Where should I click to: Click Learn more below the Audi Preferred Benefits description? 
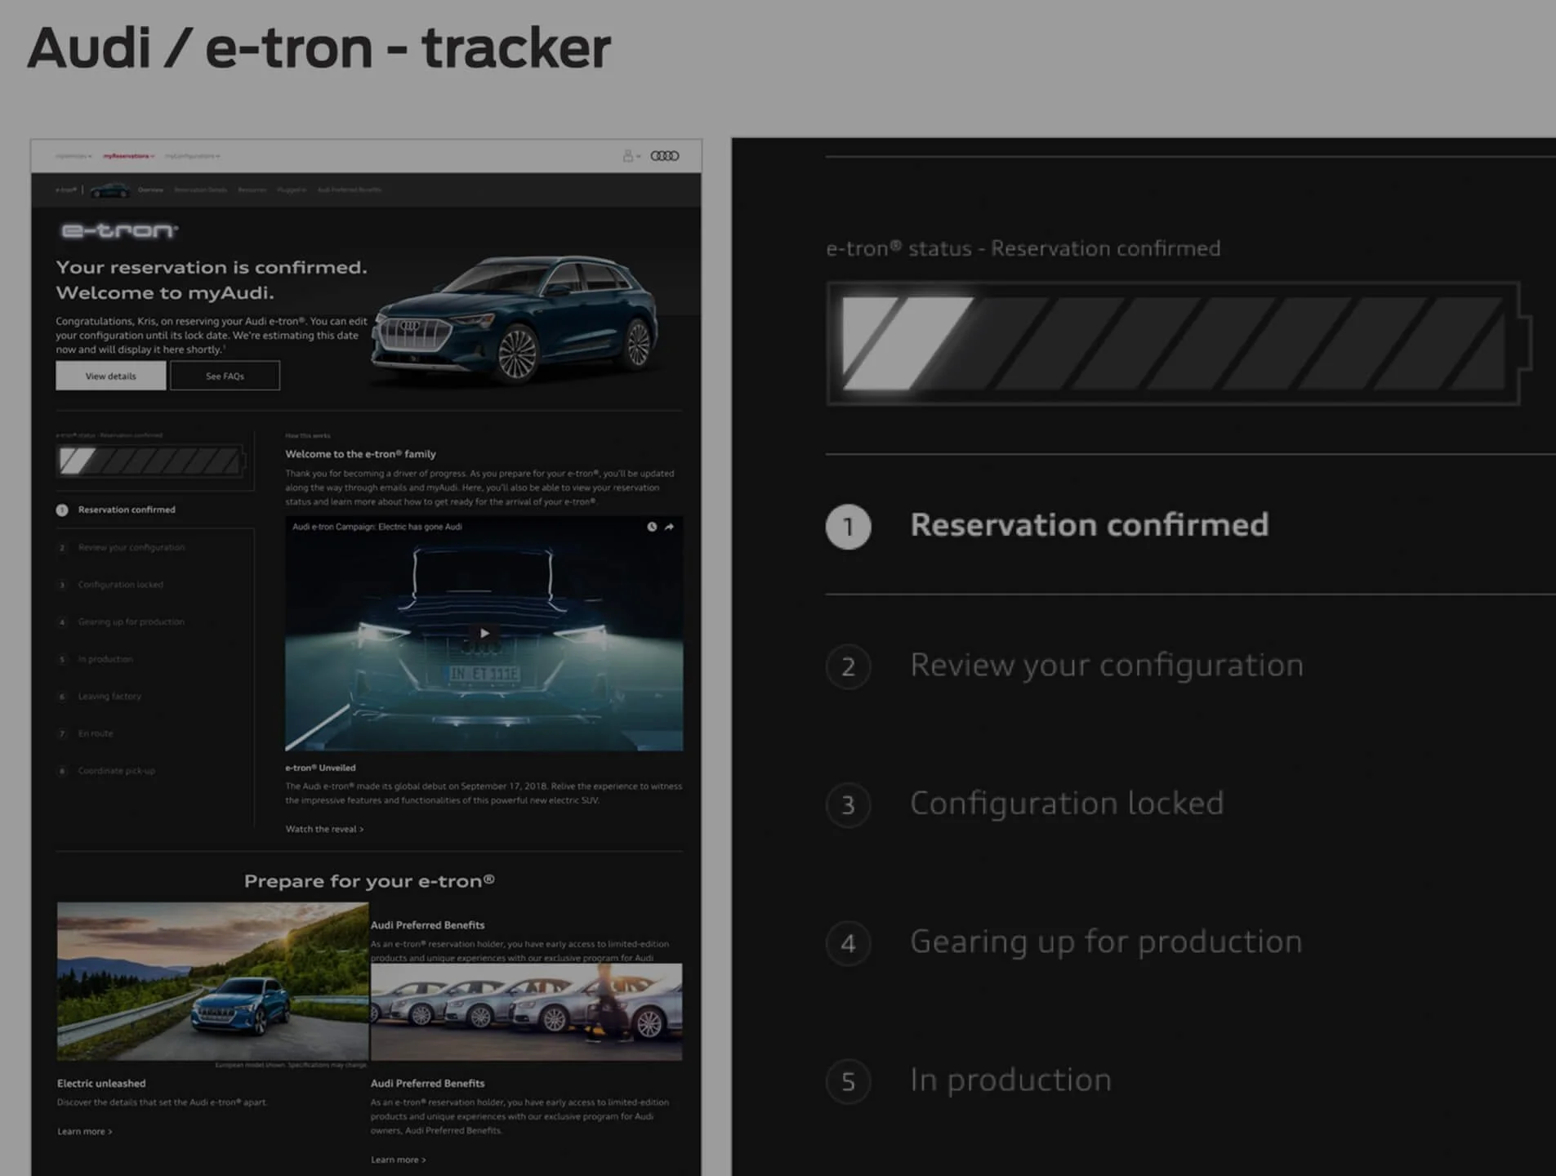[x=399, y=1160]
